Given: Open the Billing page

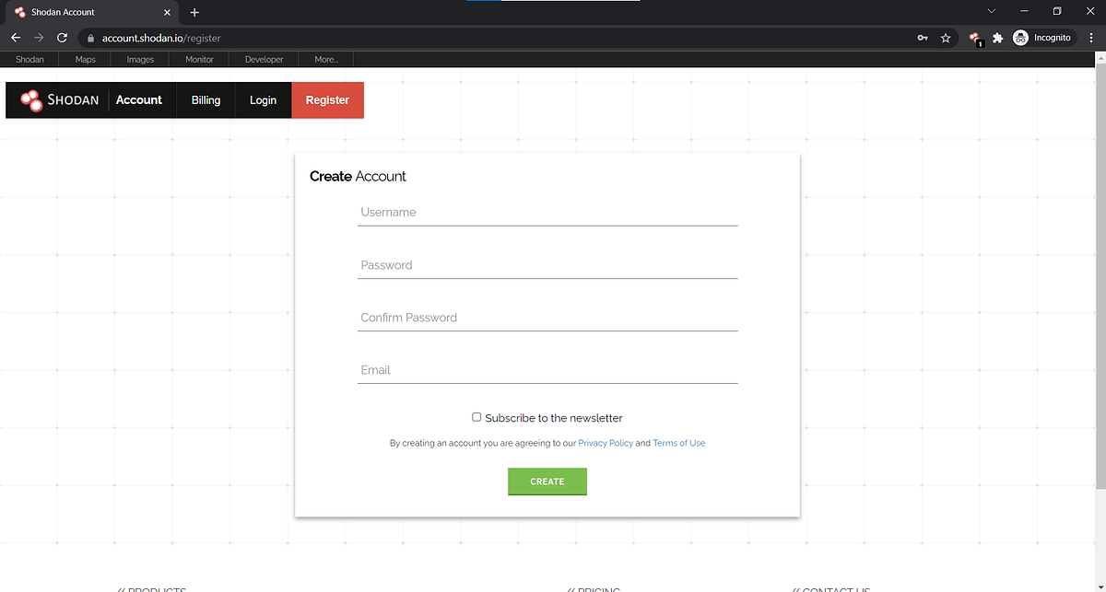Looking at the screenshot, I should (206, 100).
